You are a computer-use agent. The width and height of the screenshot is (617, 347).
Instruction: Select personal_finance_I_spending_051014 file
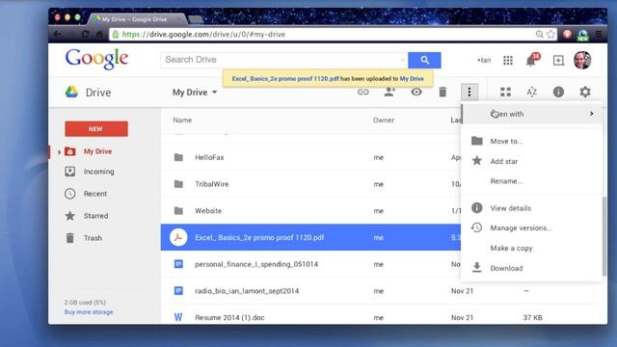coord(256,264)
